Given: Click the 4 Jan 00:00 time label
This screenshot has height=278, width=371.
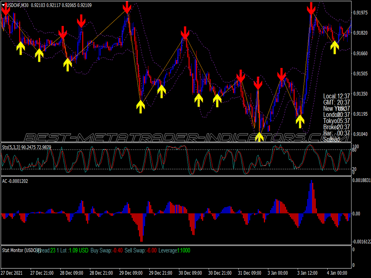Looking at the screenshot, I should [x=337, y=273].
